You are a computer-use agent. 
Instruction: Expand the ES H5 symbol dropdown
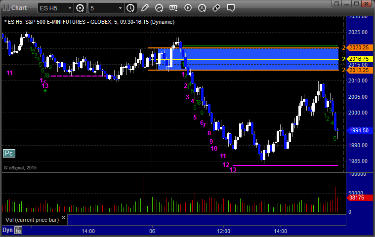click(x=70, y=8)
